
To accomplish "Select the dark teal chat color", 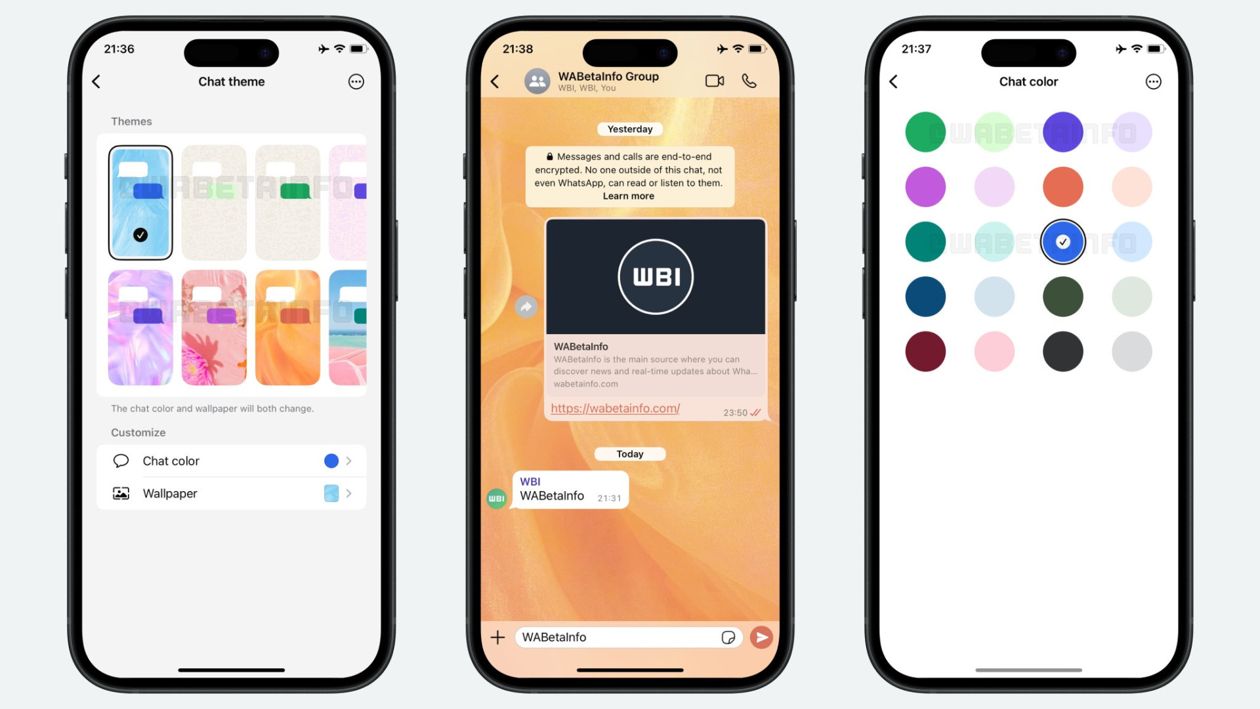I will click(x=924, y=241).
